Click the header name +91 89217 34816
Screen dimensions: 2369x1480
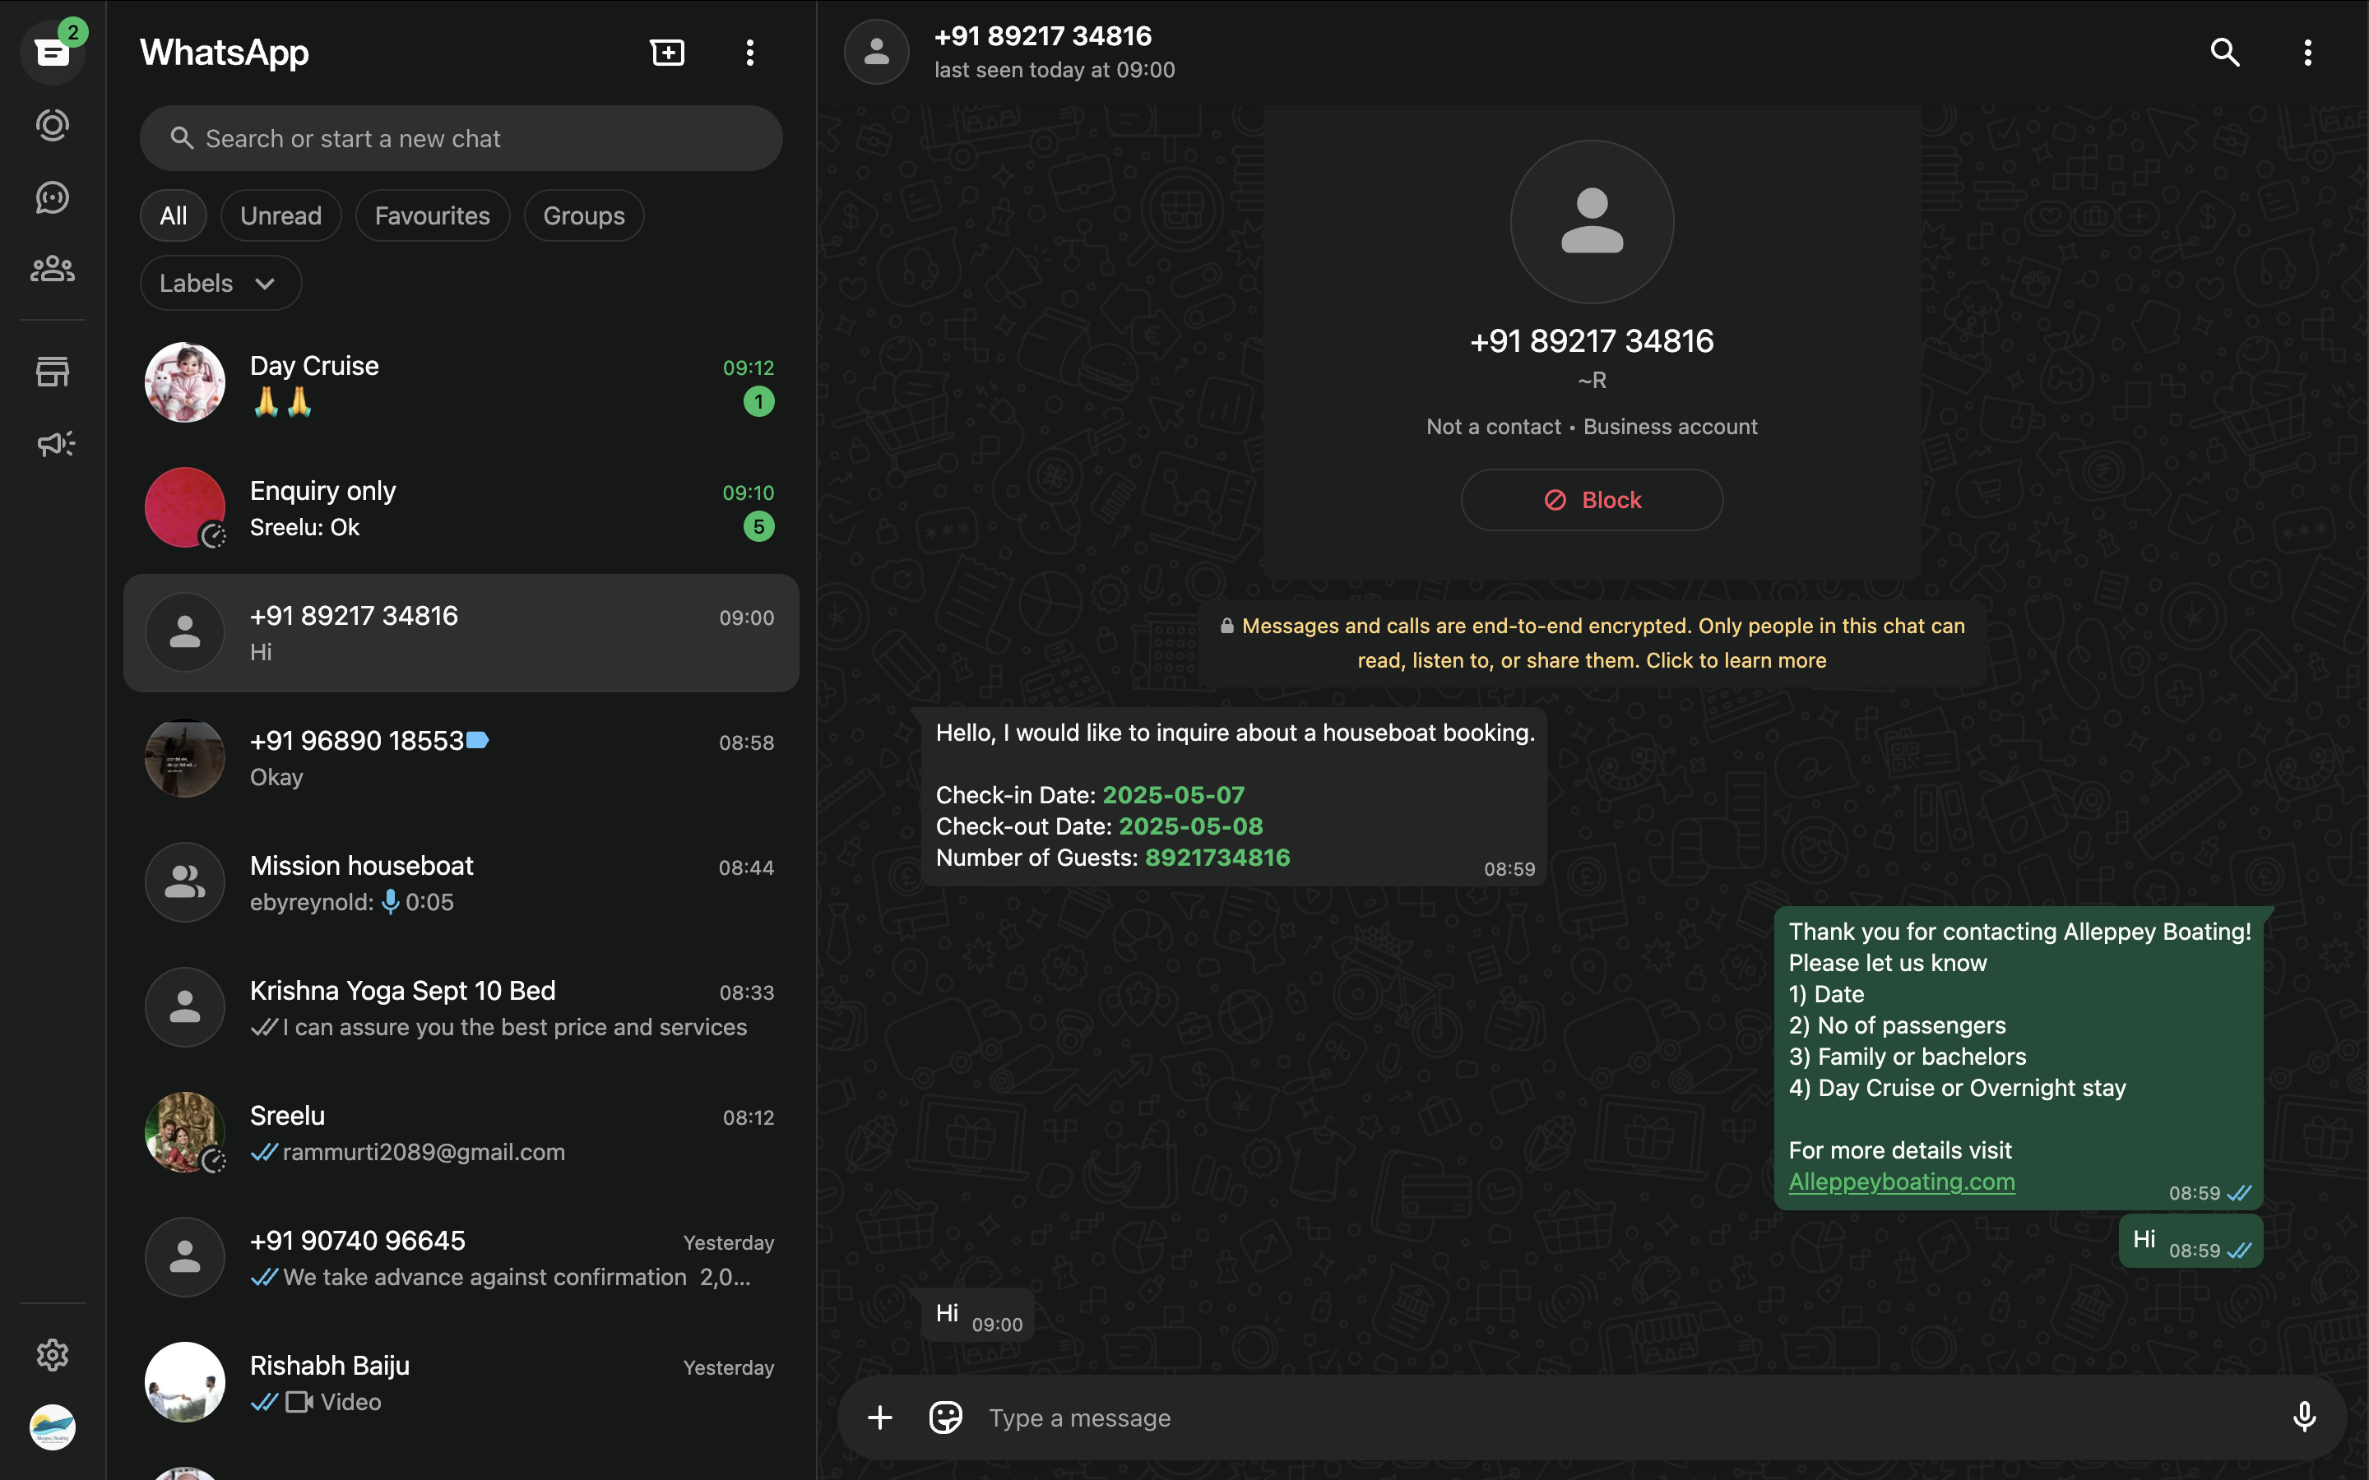[1042, 36]
